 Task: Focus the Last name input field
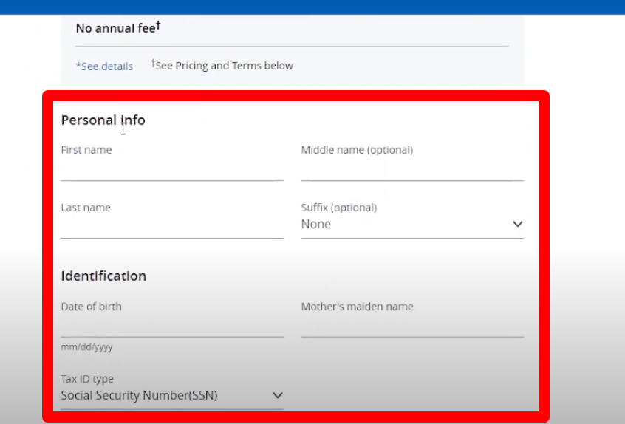(x=172, y=228)
